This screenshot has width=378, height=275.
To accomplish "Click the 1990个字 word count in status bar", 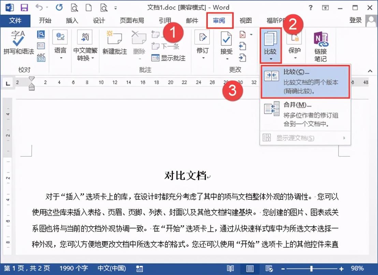I will pyautogui.click(x=74, y=268).
